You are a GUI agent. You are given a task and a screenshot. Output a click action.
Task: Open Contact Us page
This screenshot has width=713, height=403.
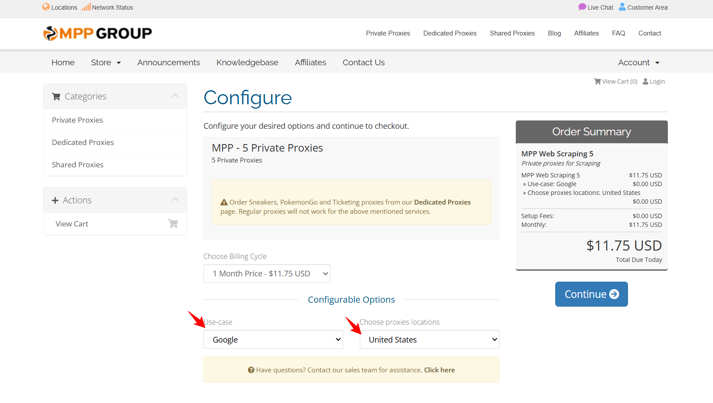coord(364,63)
